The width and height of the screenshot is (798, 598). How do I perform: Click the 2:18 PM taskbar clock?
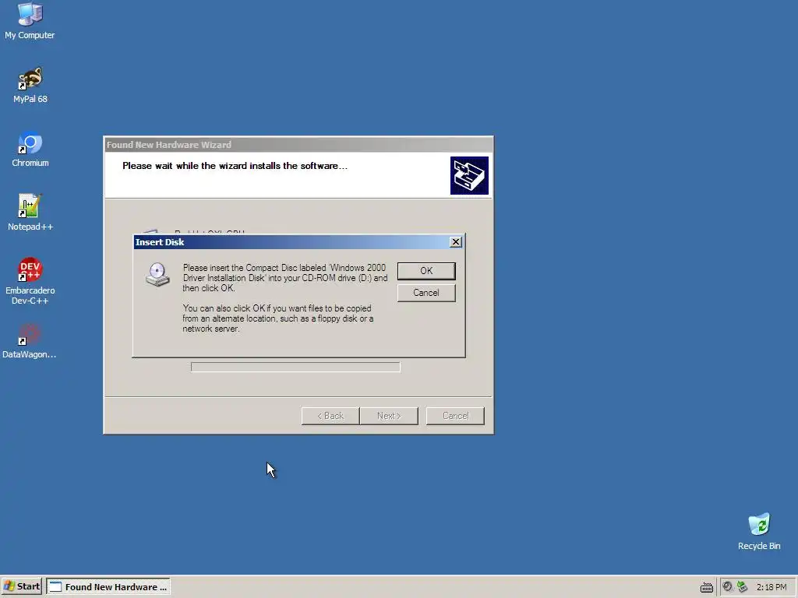click(x=772, y=587)
